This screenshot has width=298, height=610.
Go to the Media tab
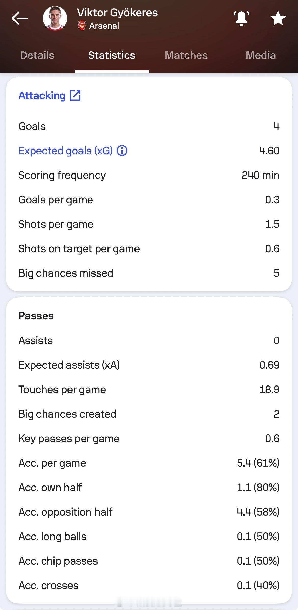click(x=261, y=55)
